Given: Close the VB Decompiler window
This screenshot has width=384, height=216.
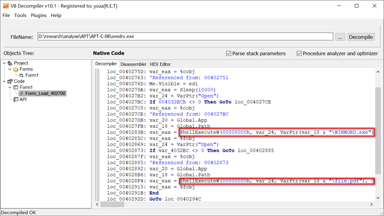Looking at the screenshot, I should 375,6.
